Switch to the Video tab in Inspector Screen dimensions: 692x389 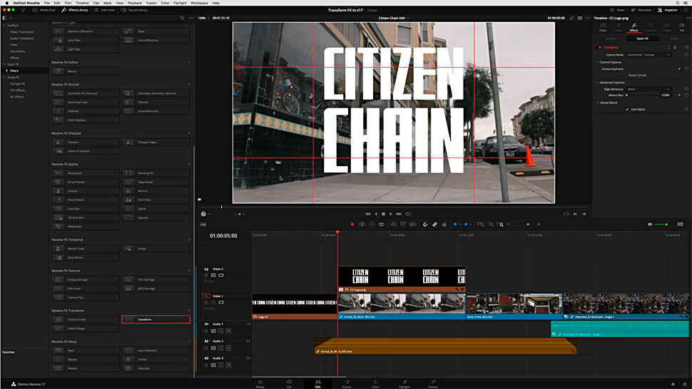[x=603, y=27]
